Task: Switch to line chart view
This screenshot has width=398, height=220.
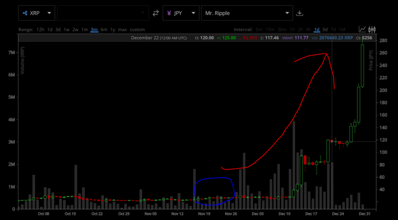Action: [362, 29]
